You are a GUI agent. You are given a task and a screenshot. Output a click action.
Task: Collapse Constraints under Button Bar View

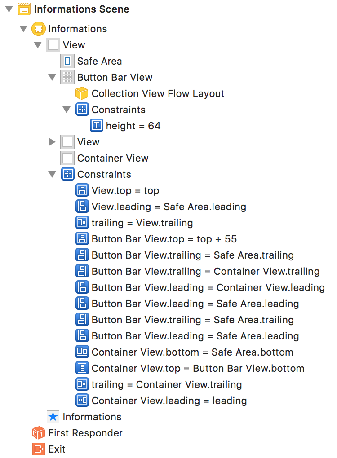click(x=67, y=110)
